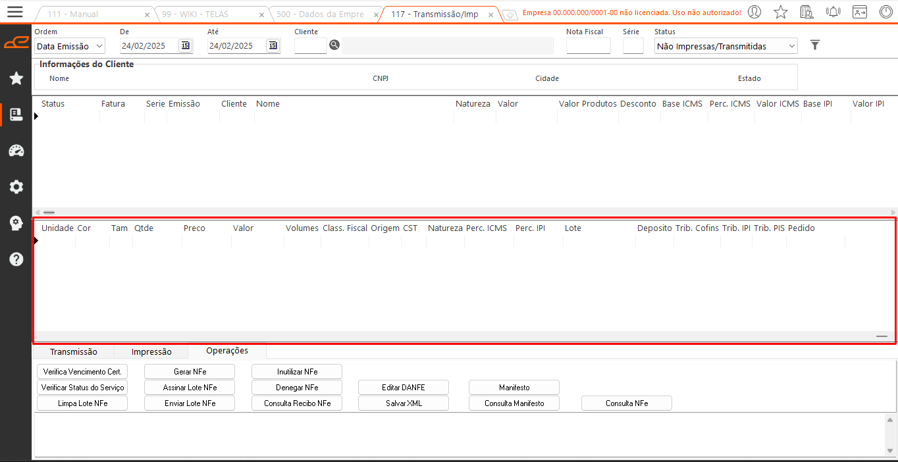Image resolution: width=898 pixels, height=462 pixels.
Task: Open dashboard gauge in sidebar
Action: coord(16,151)
